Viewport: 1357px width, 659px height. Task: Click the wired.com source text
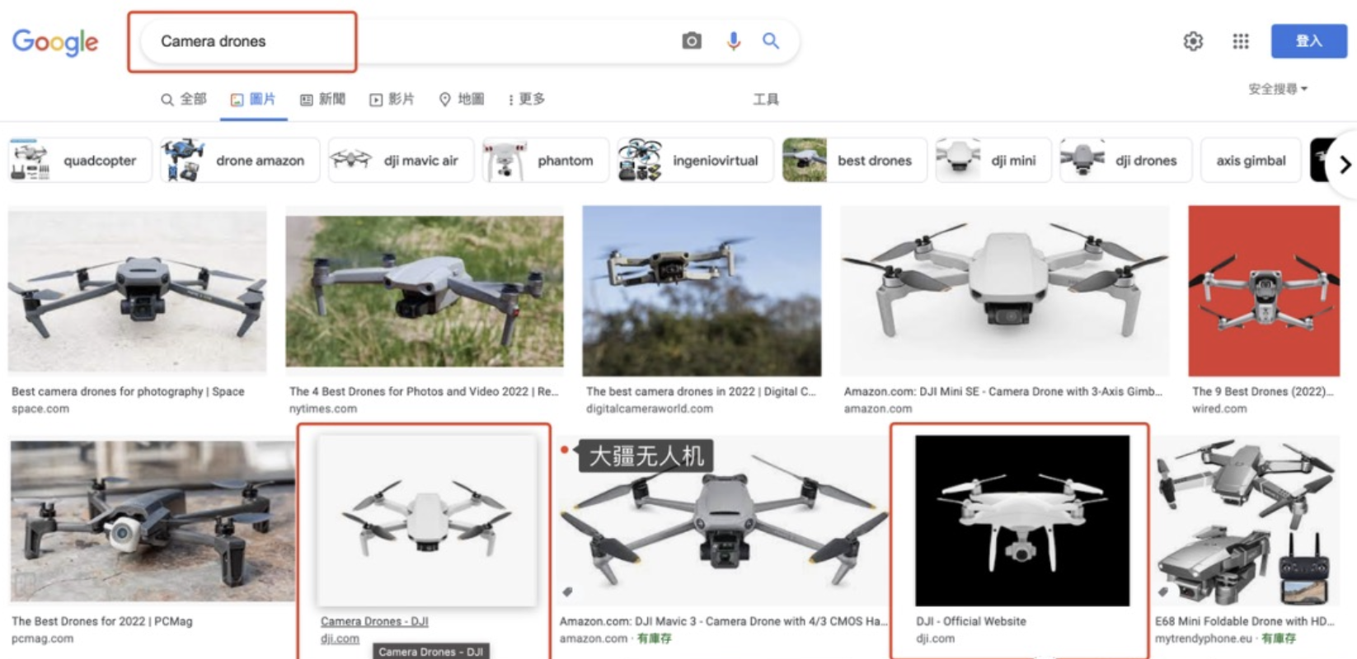pyautogui.click(x=1219, y=409)
